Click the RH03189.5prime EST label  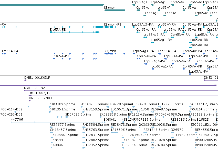pyautogui.click(x=62, y=104)
